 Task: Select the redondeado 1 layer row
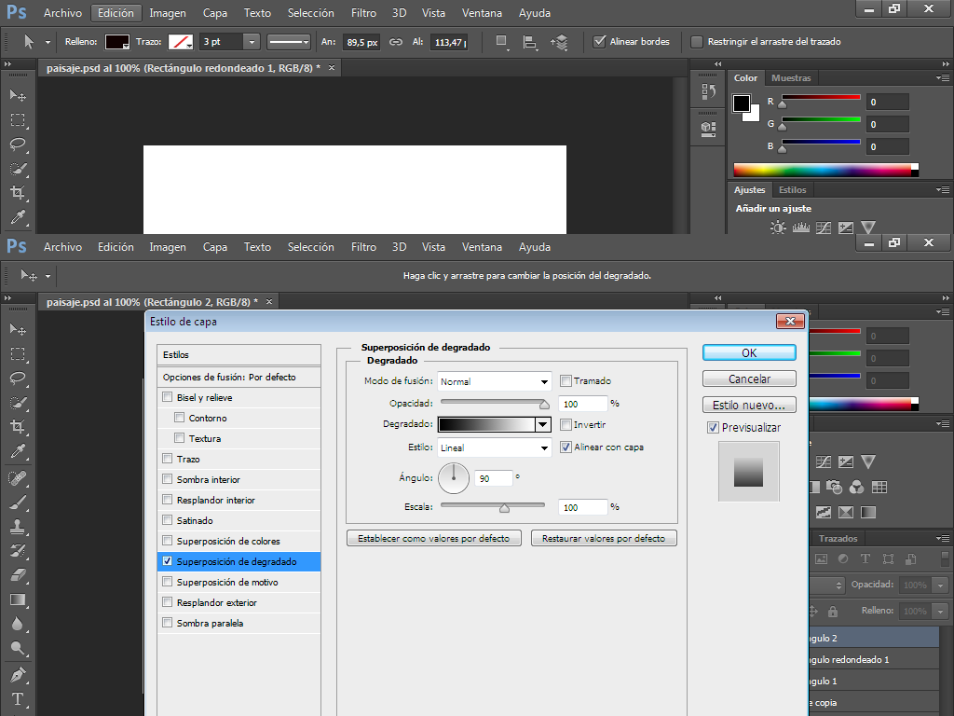875,659
